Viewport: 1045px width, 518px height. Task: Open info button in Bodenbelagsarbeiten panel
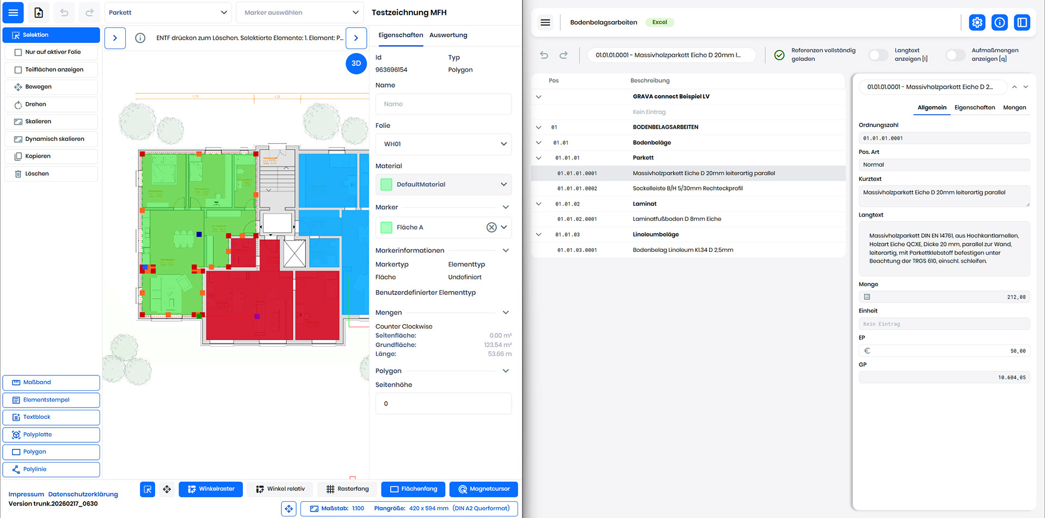pyautogui.click(x=999, y=22)
